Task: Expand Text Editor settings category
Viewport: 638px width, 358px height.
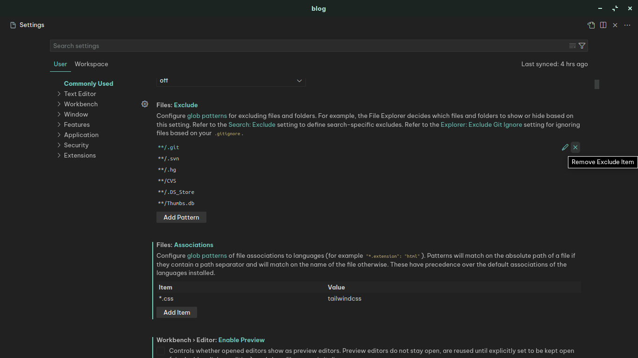Action: click(x=59, y=94)
